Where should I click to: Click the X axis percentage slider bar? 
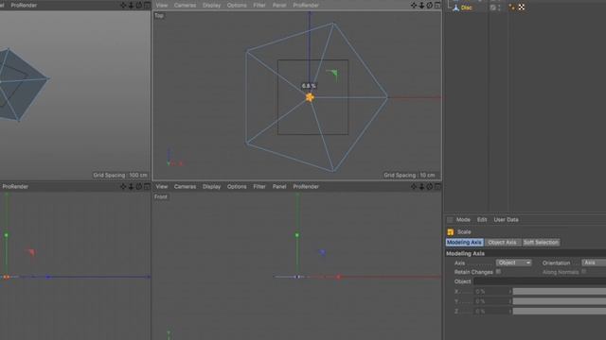pyautogui.click(x=560, y=292)
